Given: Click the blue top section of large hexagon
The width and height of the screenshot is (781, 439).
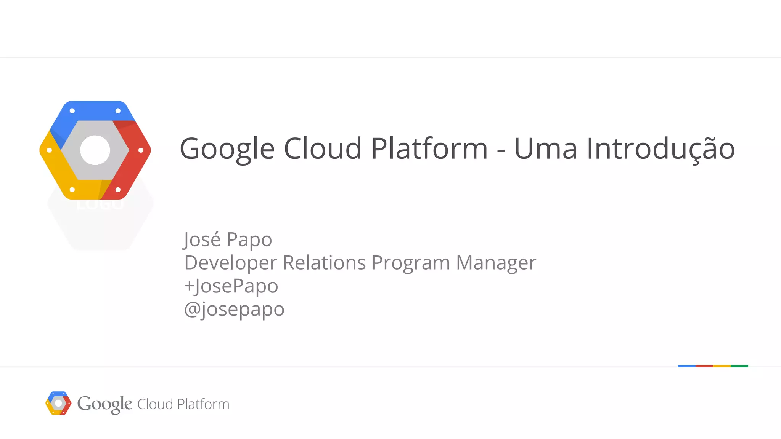Looking at the screenshot, I should (95, 111).
